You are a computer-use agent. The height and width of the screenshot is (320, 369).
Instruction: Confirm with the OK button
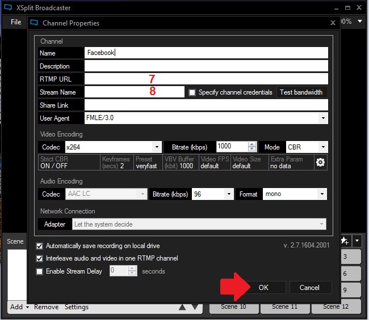[263, 288]
